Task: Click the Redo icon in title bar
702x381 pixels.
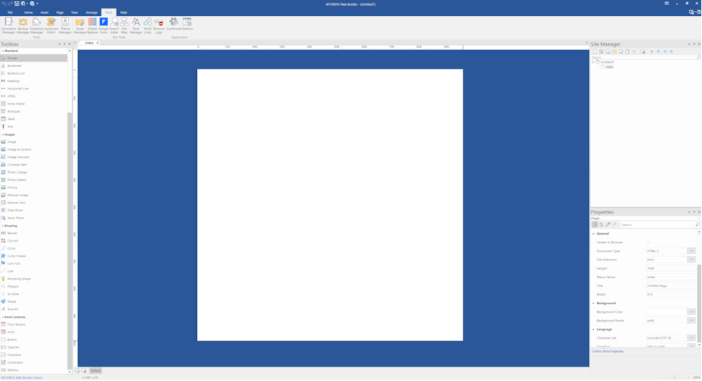Action: (10, 4)
